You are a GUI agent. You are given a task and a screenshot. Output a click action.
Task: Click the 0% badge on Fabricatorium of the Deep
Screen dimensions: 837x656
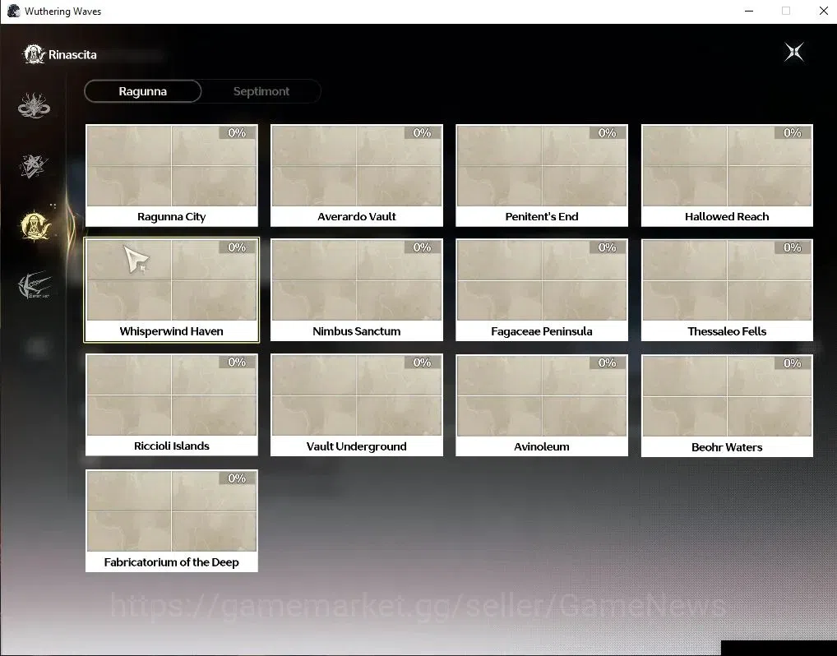click(237, 478)
